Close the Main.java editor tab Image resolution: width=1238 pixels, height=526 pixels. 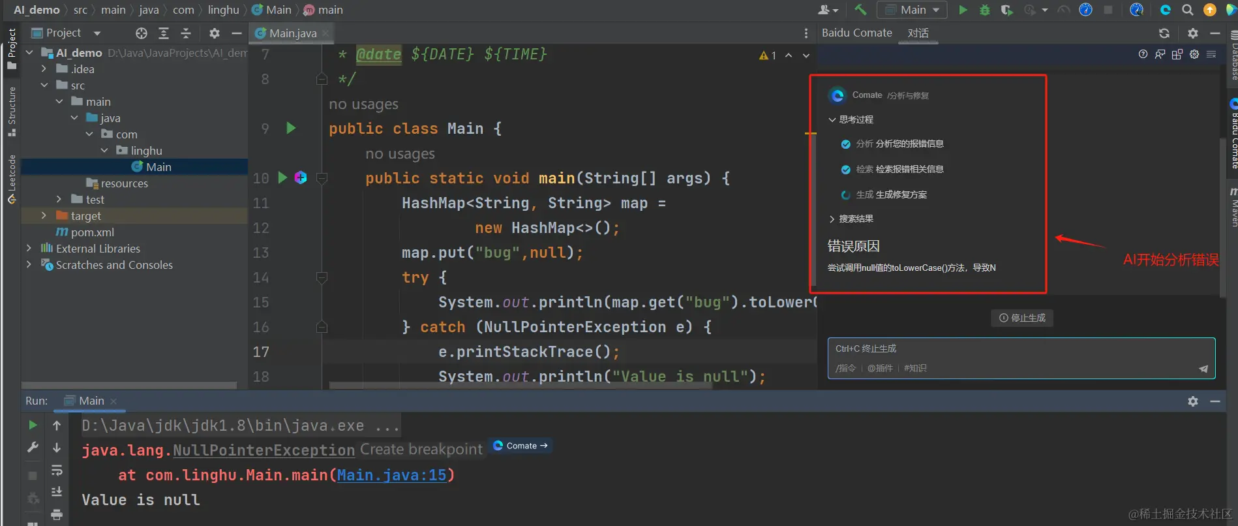(325, 33)
